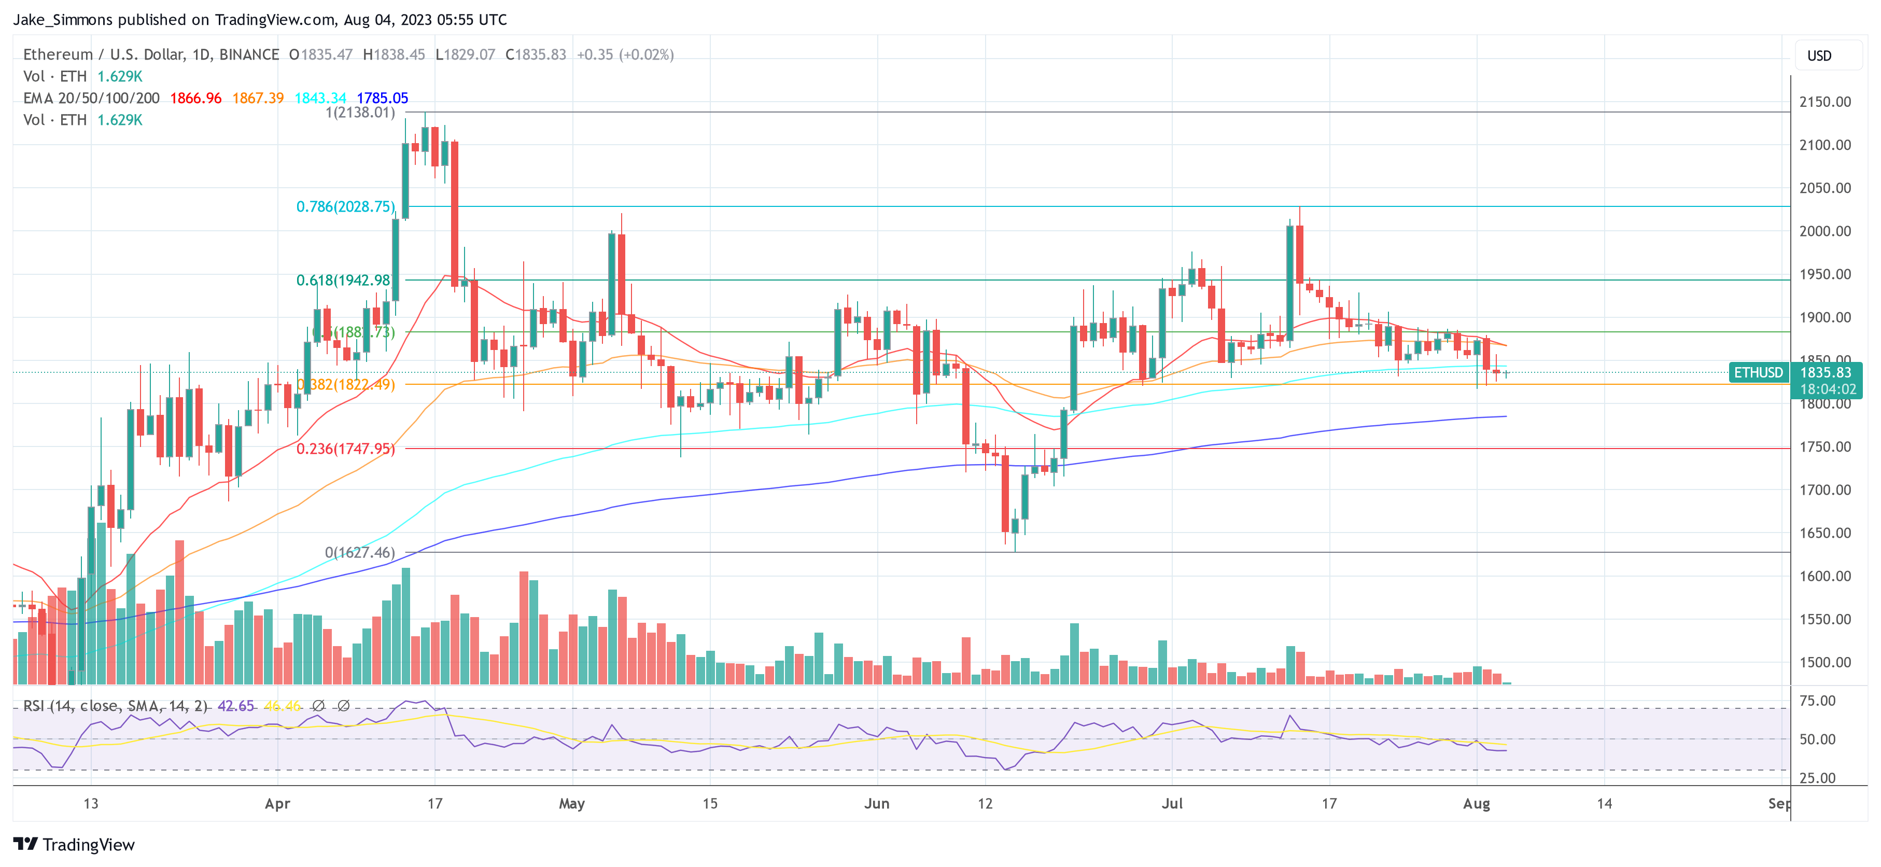
Task: Click EMA 200 value 1785.05
Action: 383,98
